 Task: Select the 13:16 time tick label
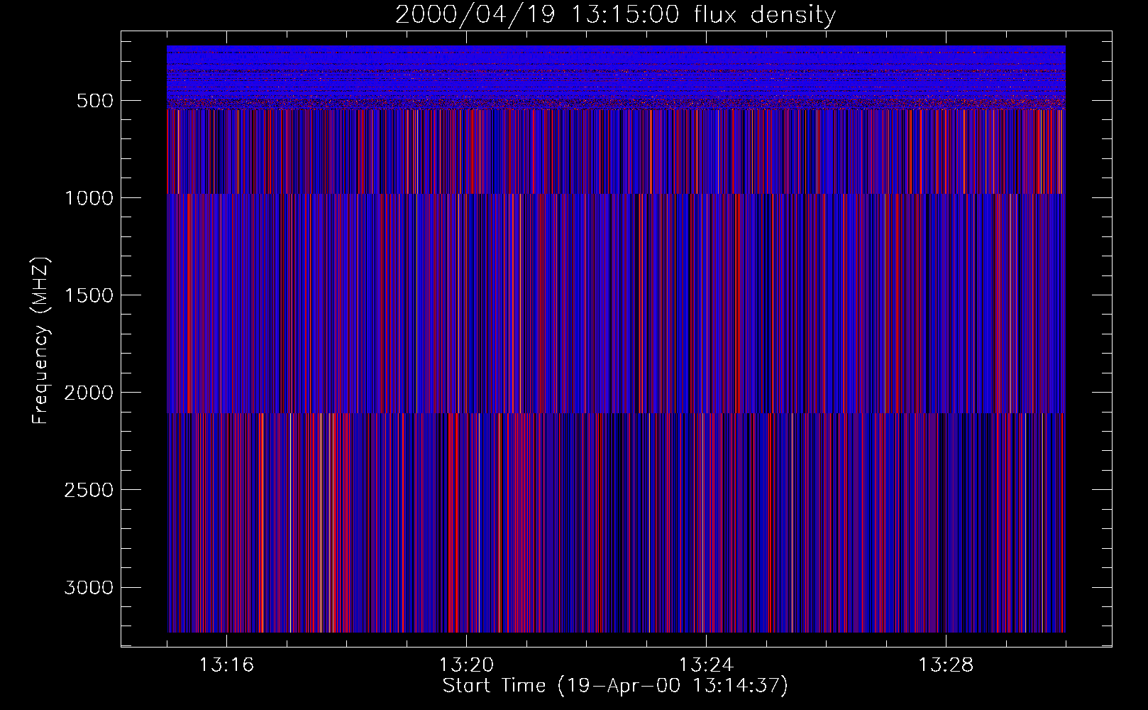click(226, 665)
